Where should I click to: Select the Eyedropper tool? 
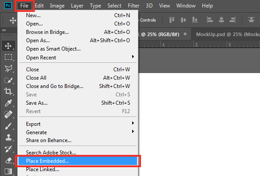click(x=8, y=103)
